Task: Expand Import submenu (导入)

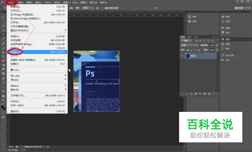Action: point(37,76)
